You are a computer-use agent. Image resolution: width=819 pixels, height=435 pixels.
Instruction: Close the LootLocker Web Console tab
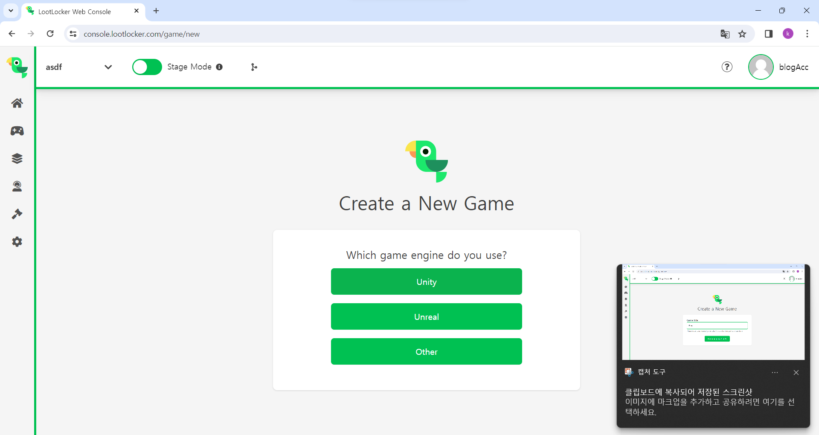tap(136, 11)
